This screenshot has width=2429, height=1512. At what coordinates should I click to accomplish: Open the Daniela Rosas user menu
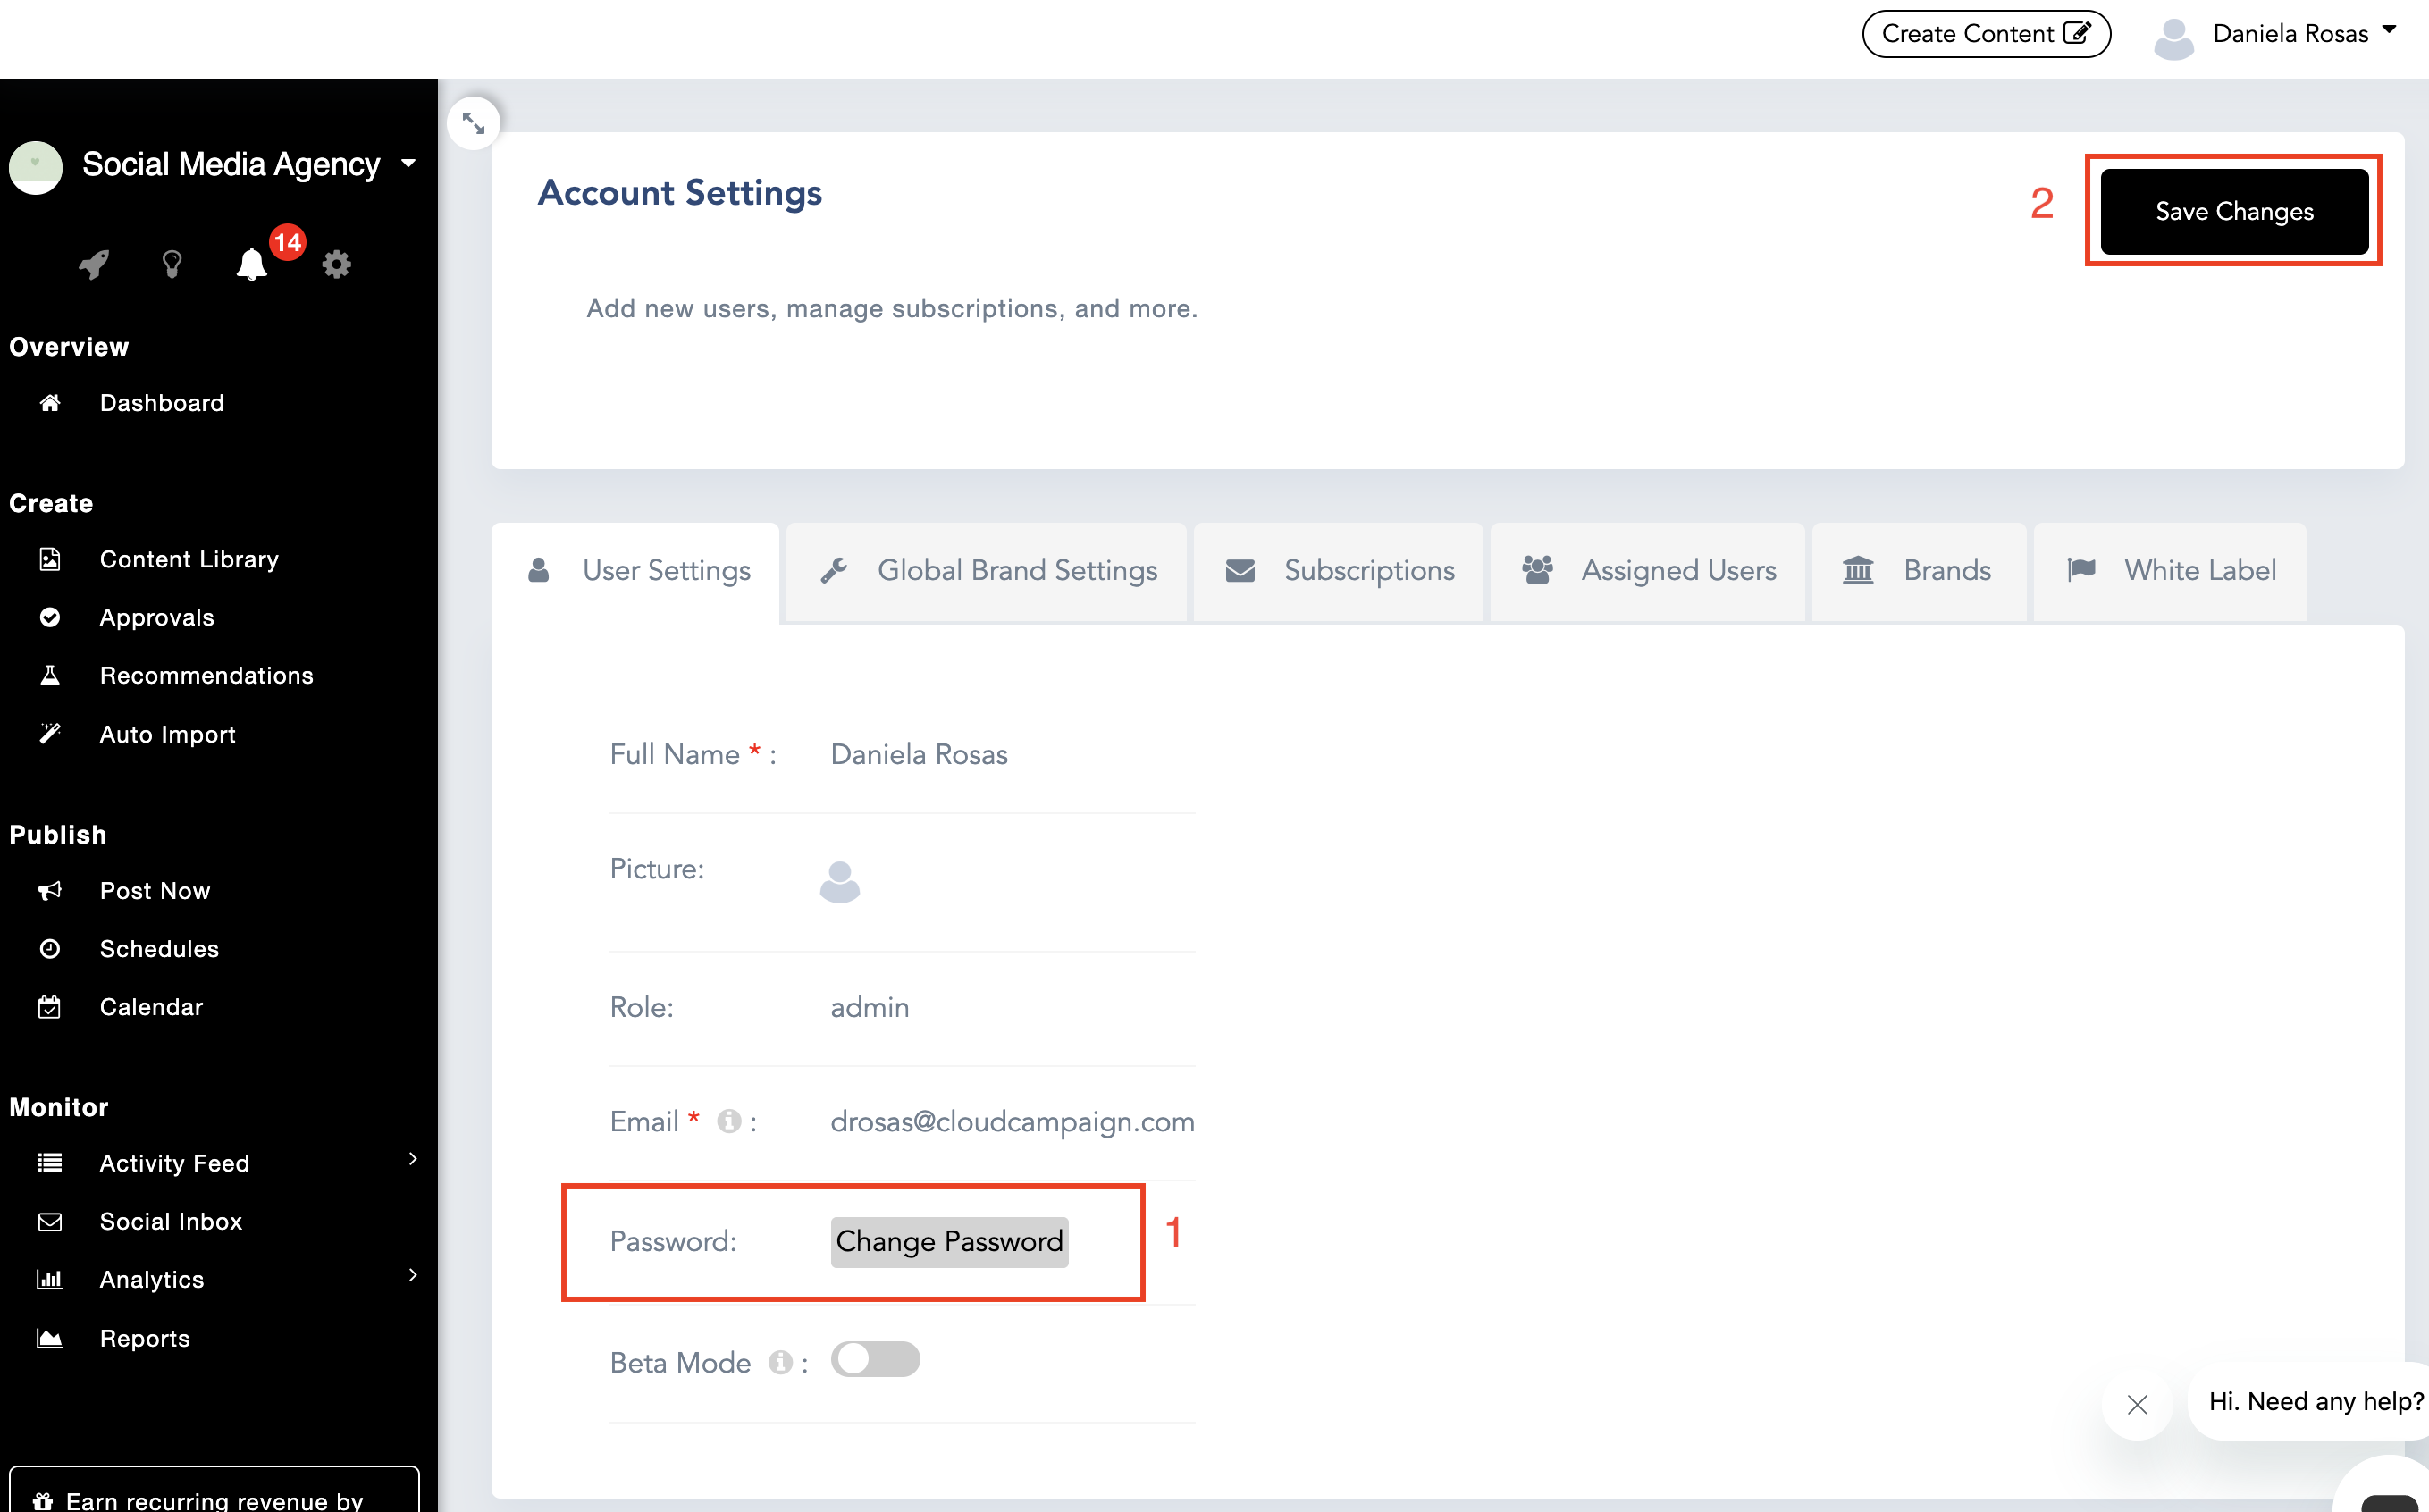[2290, 34]
